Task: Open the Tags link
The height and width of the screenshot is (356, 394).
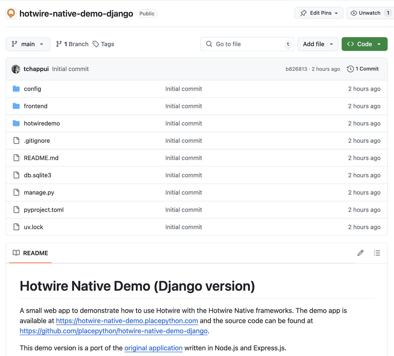Action: pyautogui.click(x=103, y=44)
